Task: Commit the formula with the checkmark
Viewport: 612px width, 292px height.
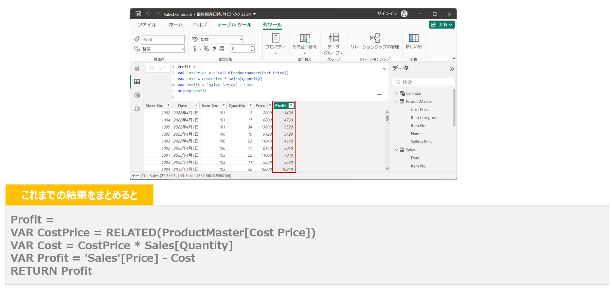Action: [162, 68]
